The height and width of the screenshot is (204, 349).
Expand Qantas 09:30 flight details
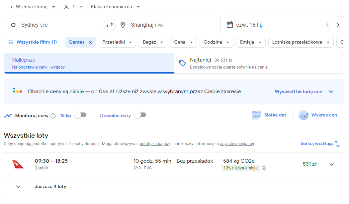[x=332, y=164]
